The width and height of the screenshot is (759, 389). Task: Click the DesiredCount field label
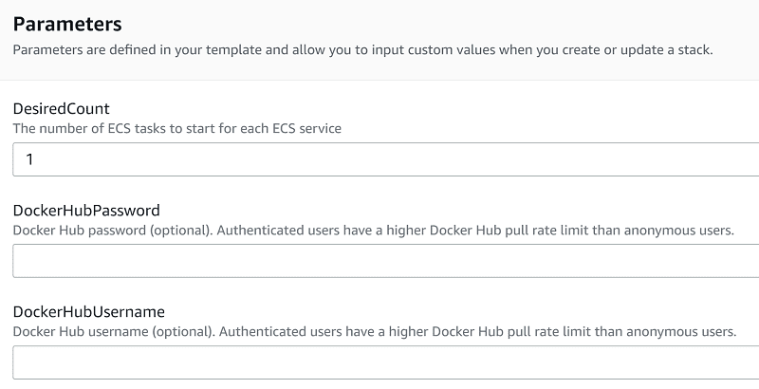(x=61, y=109)
